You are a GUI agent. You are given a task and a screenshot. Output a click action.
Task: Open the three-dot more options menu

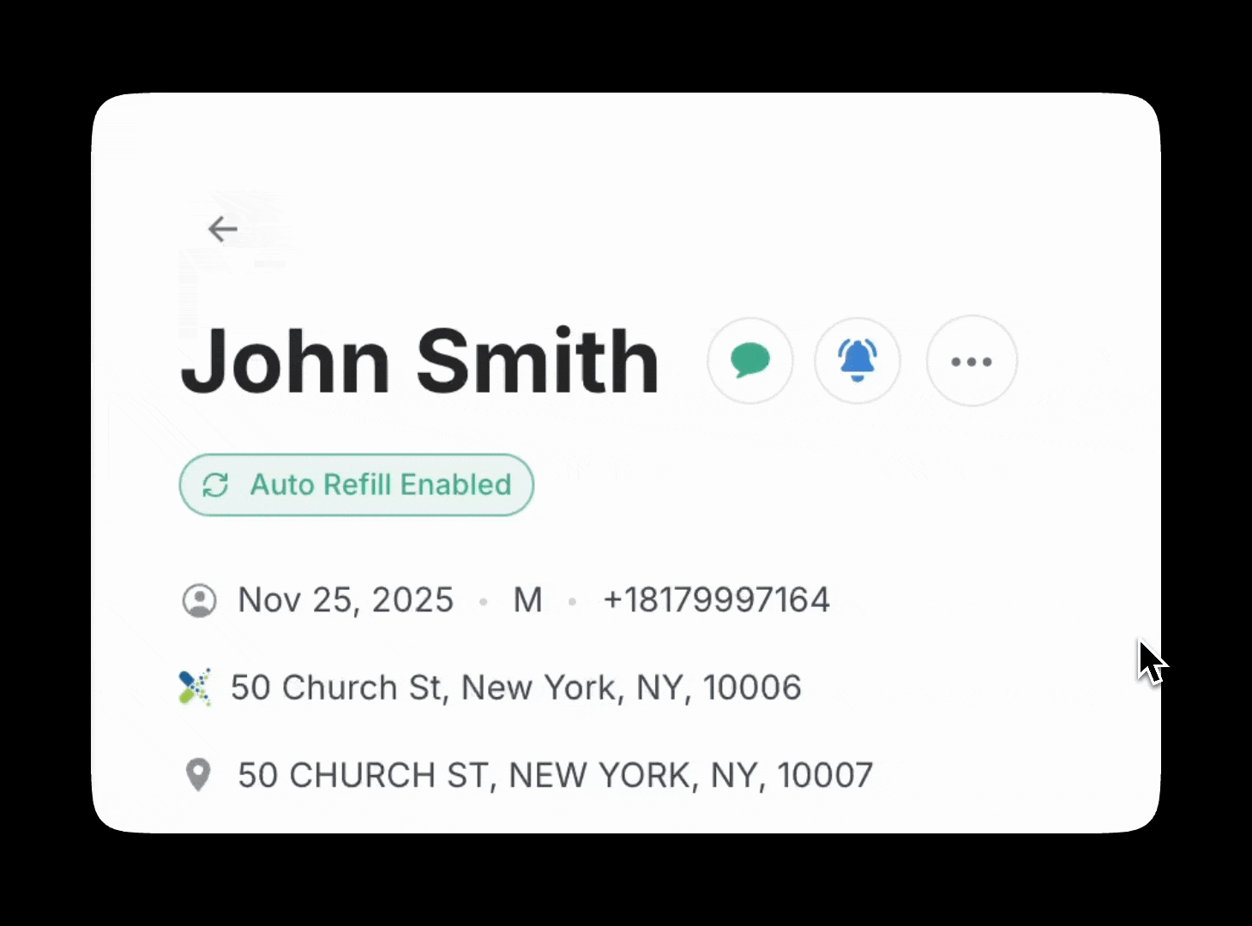pyautogui.click(x=972, y=361)
